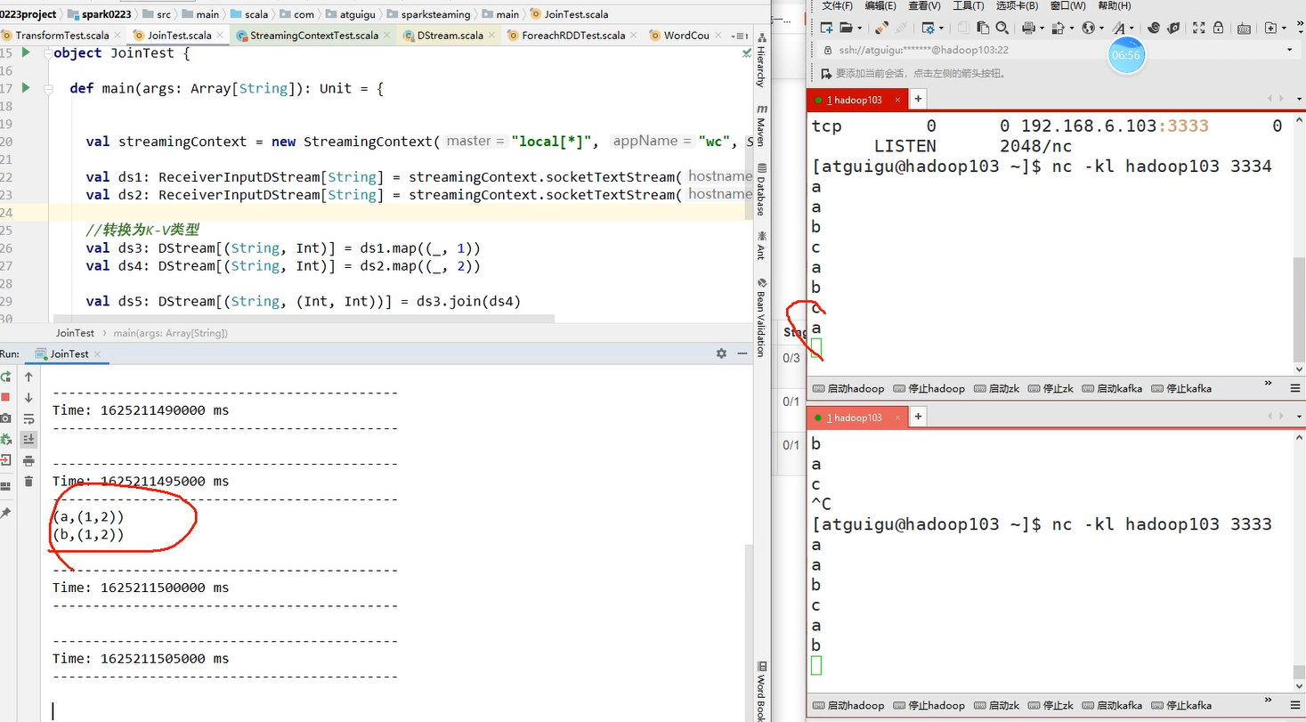
Task: Click 停止kafka button in upper Xshell pane
Action: point(1181,388)
